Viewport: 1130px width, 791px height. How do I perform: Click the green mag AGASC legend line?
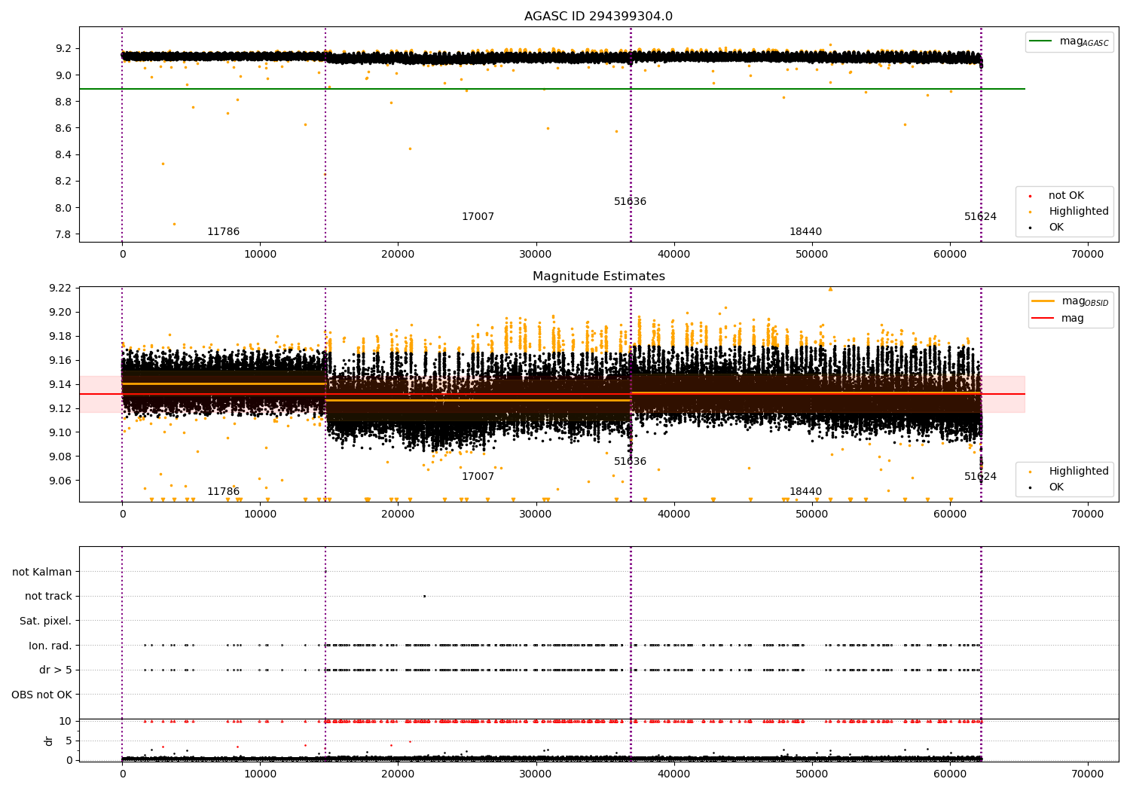tap(1041, 41)
